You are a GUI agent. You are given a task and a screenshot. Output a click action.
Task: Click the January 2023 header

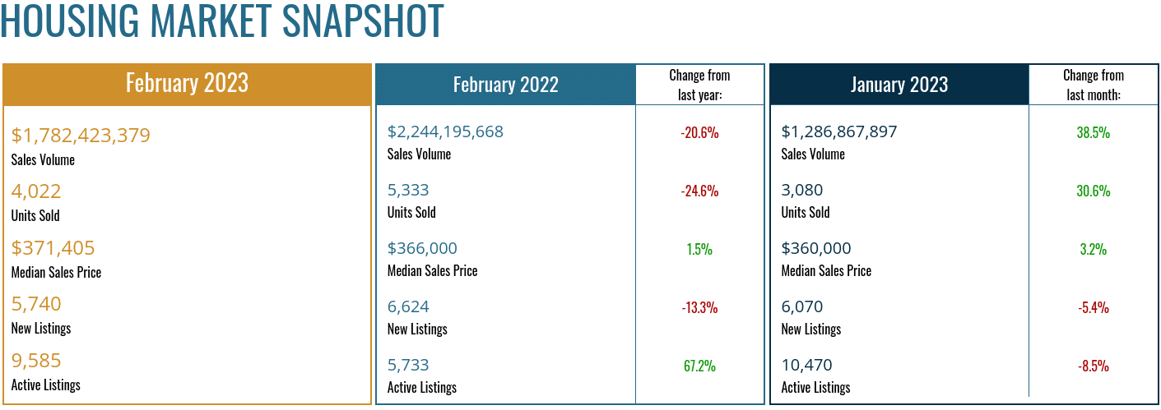[x=899, y=85]
